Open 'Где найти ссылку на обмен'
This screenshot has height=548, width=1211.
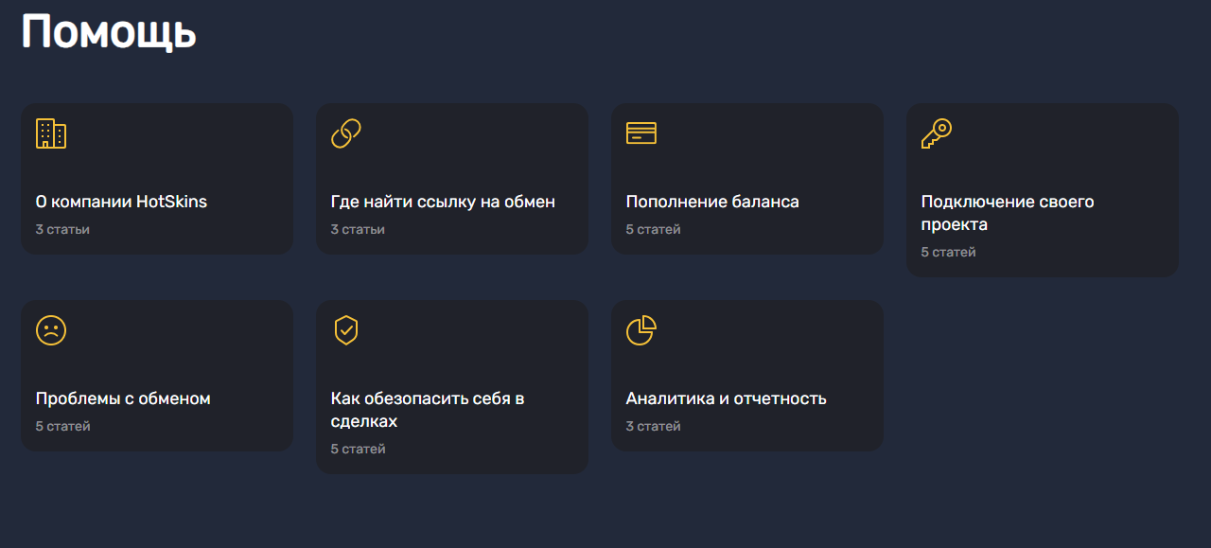443,202
